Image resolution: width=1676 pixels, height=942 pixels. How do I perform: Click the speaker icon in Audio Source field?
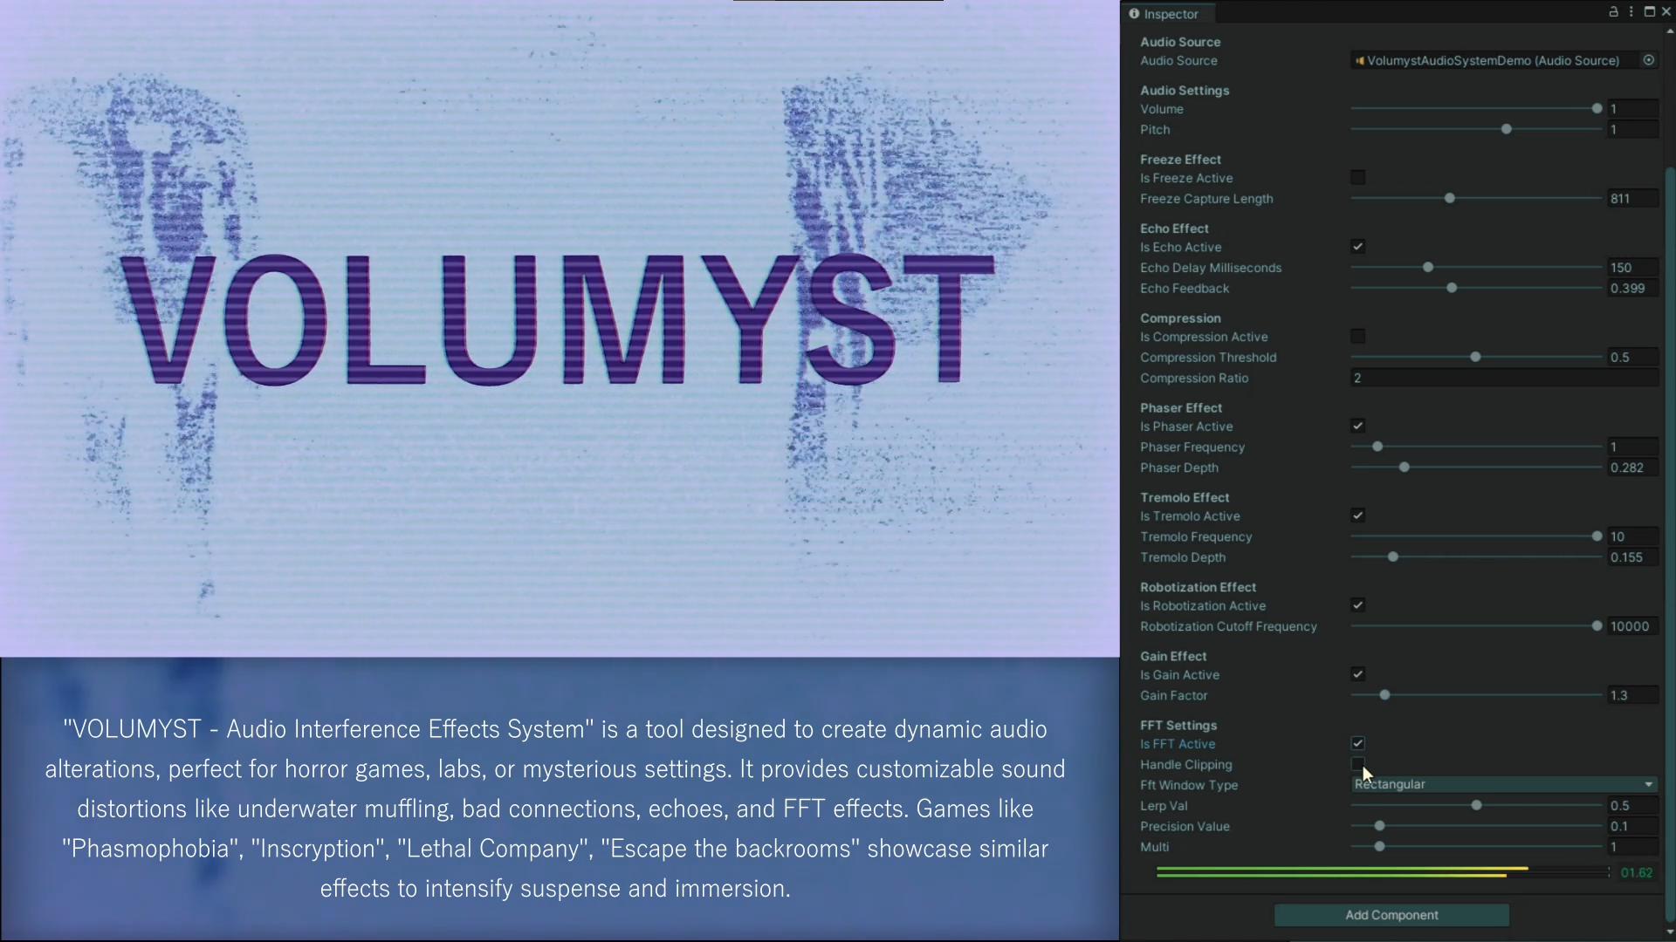coord(1359,61)
